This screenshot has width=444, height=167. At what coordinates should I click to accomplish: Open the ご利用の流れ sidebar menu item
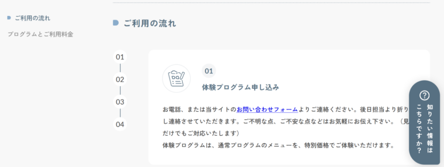coord(33,18)
